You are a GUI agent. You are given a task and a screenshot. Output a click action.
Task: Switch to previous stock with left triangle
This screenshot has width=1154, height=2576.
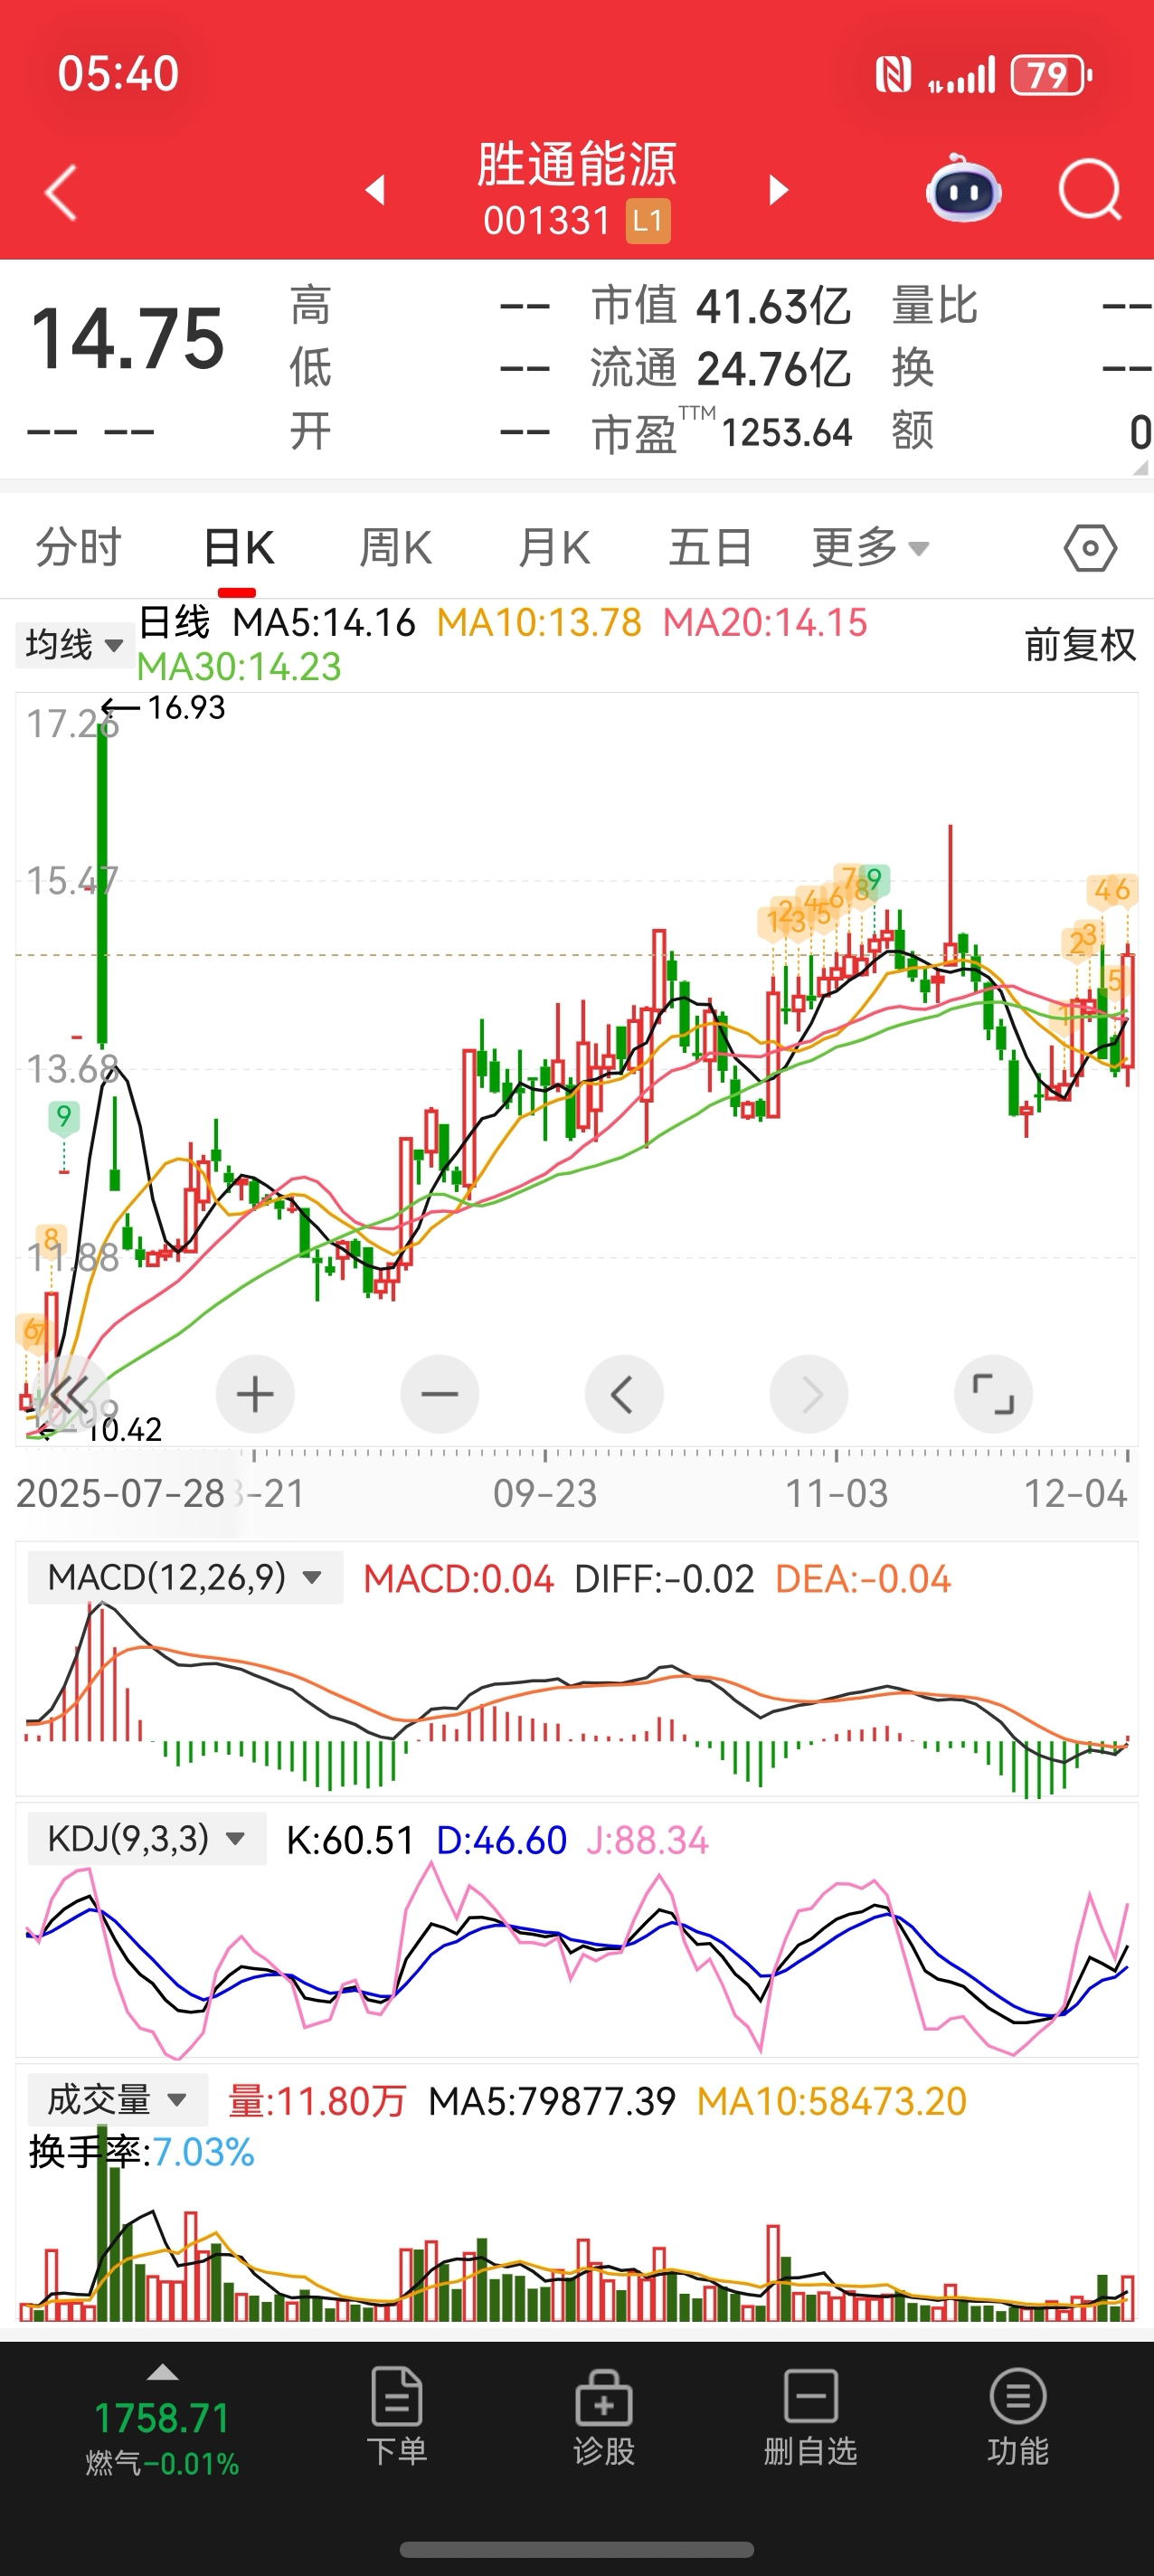pos(376,190)
